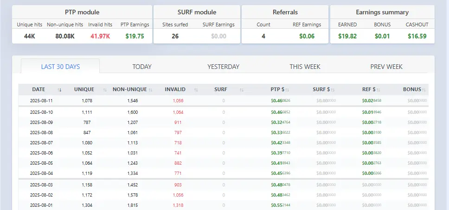Click invalid count 911 for 2025-08-09
This screenshot has width=449, height=210.
178,122
